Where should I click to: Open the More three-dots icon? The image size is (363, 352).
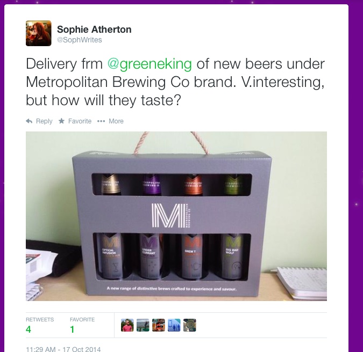coord(101,121)
